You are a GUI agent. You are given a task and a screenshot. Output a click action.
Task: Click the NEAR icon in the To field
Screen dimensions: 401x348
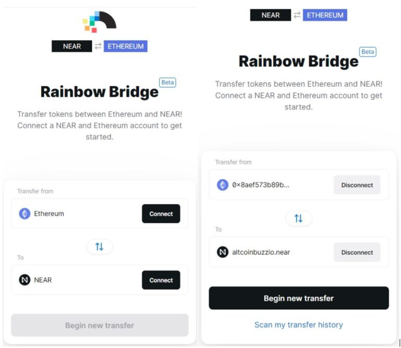pos(24,280)
